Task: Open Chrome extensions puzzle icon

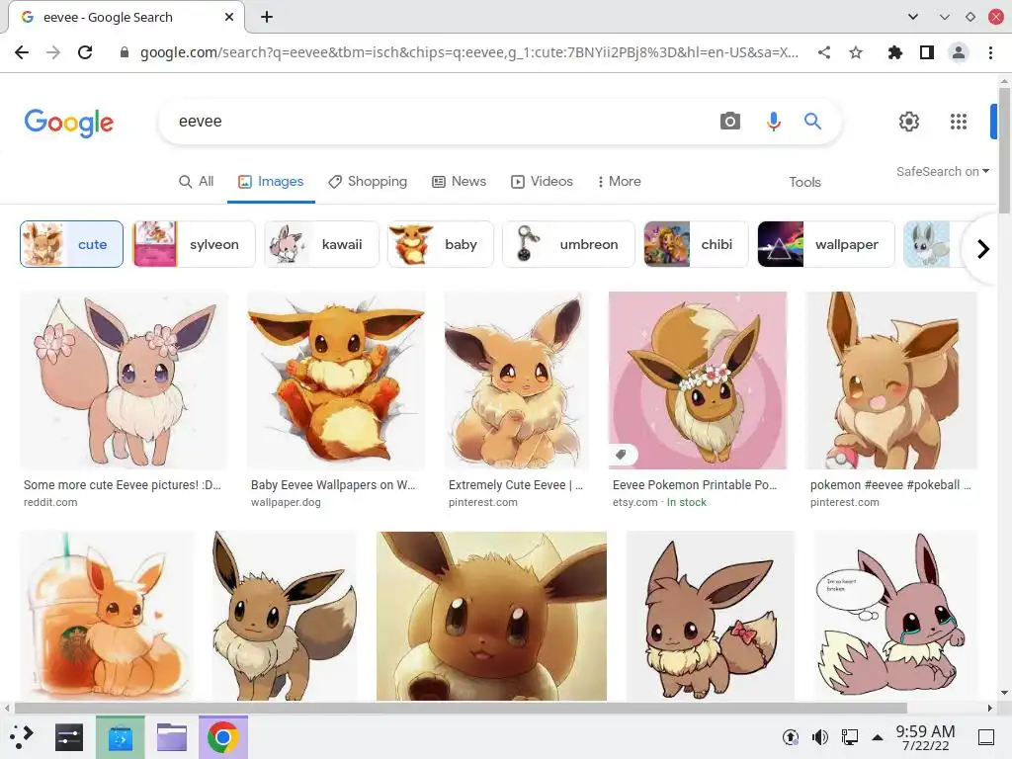Action: coord(894,52)
